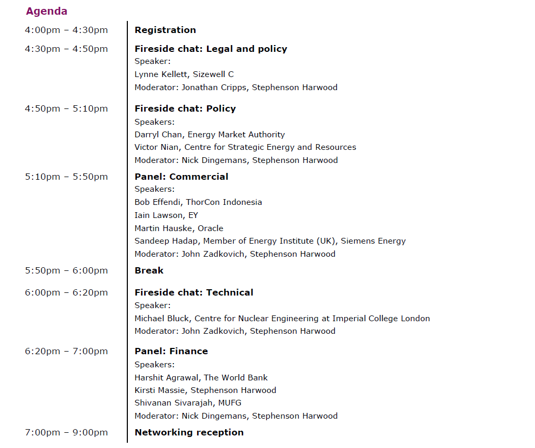Click Sandeep Hadap speaker entry
Image resolution: width=535 pixels, height=448 pixels.
(x=270, y=241)
